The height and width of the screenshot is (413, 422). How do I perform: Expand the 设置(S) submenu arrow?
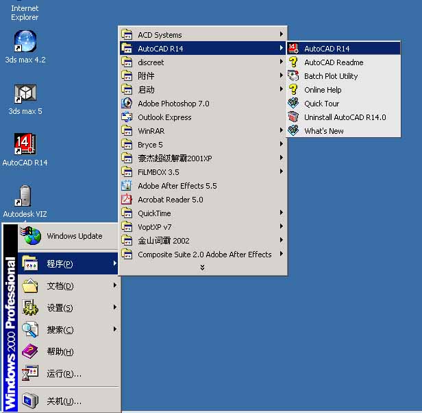115,307
